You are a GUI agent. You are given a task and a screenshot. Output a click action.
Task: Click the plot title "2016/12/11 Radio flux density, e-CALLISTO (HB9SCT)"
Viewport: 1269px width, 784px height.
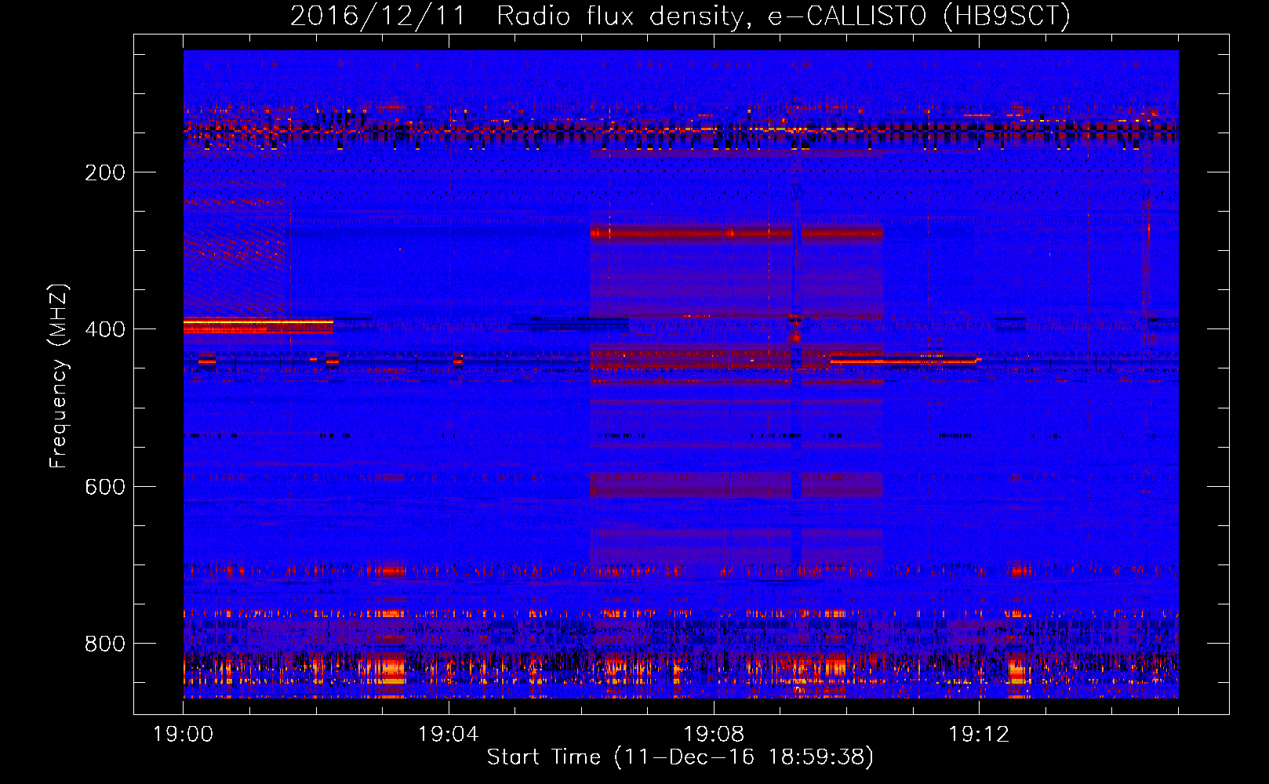680,16
